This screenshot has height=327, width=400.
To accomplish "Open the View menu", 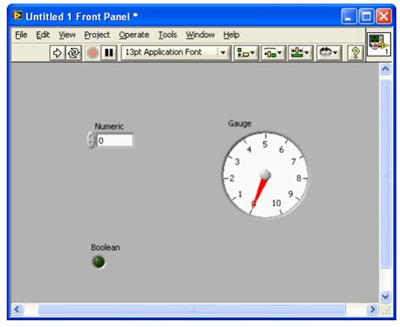I will pyautogui.click(x=67, y=35).
